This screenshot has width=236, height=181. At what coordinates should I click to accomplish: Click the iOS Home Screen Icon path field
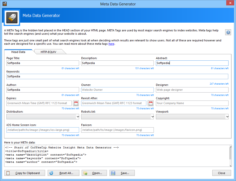pos(43,130)
